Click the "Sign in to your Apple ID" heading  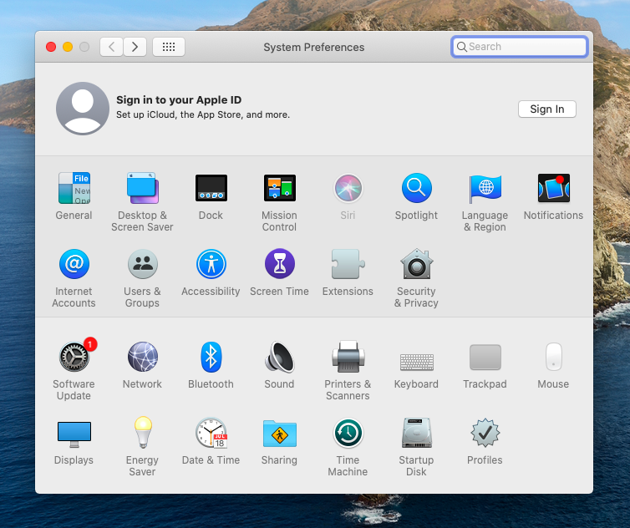coord(179,99)
